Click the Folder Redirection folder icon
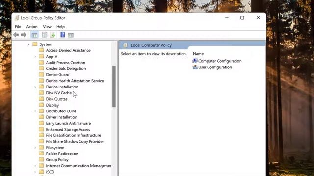The image size is (314, 176). pos(41,154)
